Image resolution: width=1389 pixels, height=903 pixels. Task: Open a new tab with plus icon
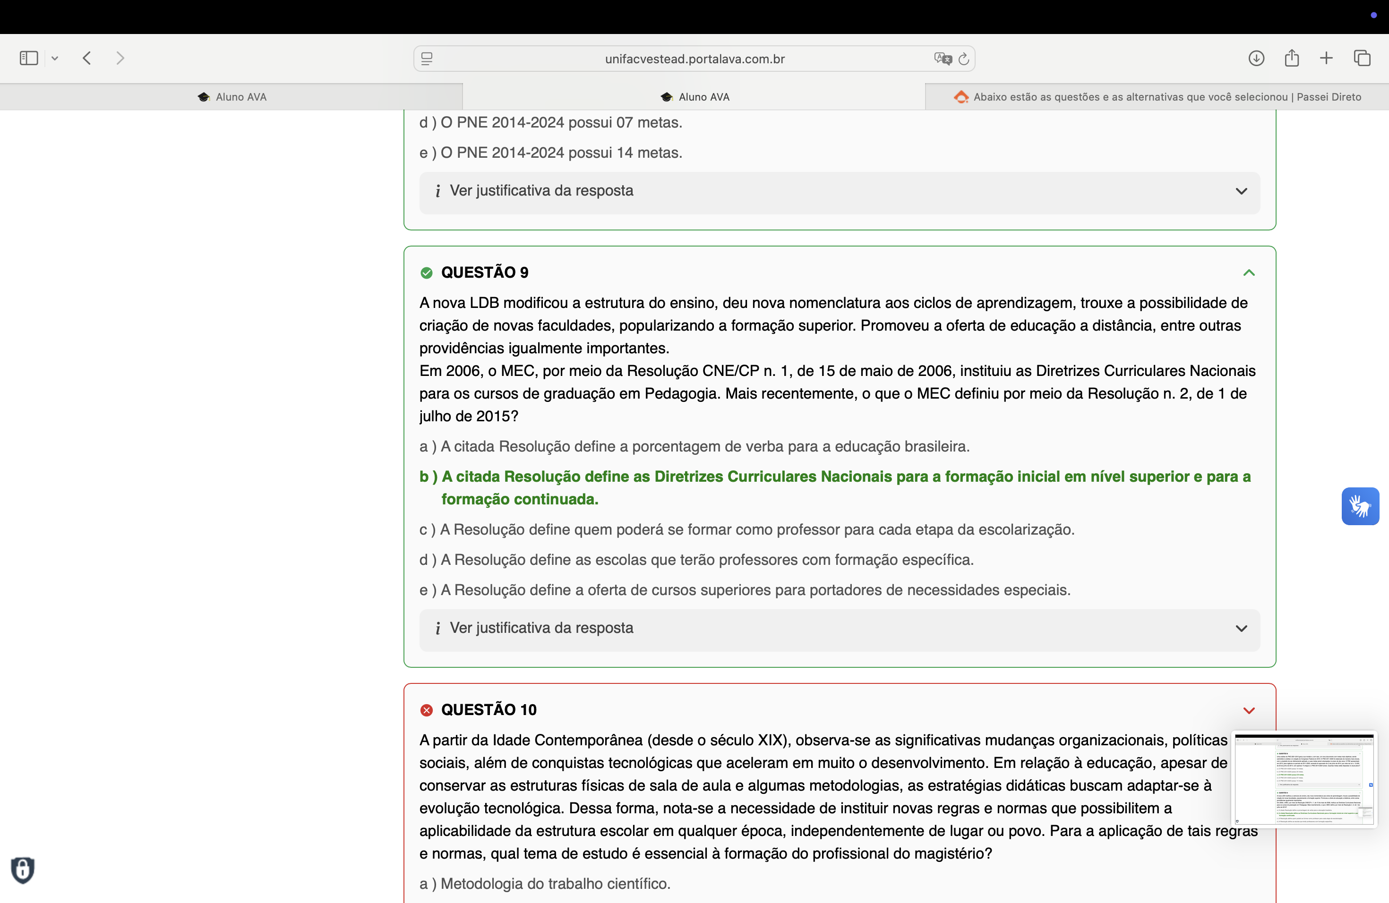[1326, 59]
